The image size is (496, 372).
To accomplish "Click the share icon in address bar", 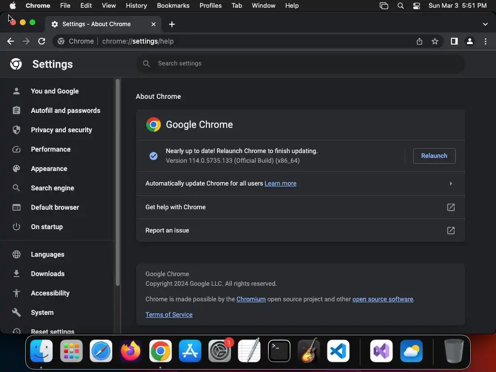I will (x=419, y=41).
